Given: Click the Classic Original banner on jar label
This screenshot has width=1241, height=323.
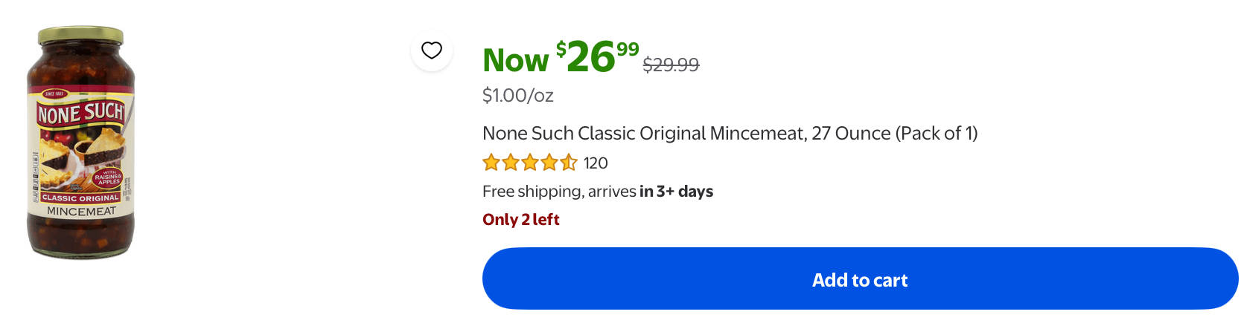Looking at the screenshot, I should pos(80,198).
